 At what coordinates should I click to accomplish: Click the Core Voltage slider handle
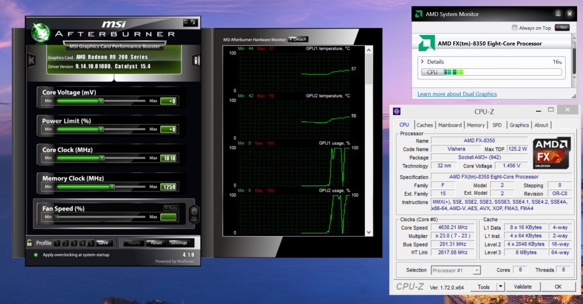point(101,101)
